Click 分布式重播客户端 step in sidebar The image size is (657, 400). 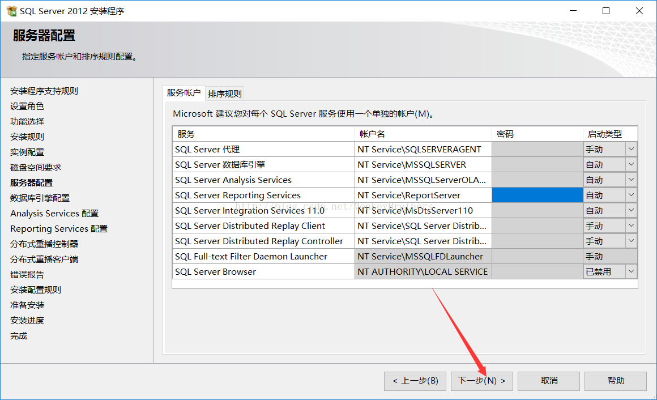click(44, 259)
